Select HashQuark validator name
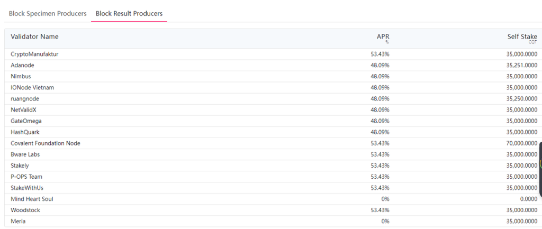This screenshot has width=542, height=229. (25, 132)
